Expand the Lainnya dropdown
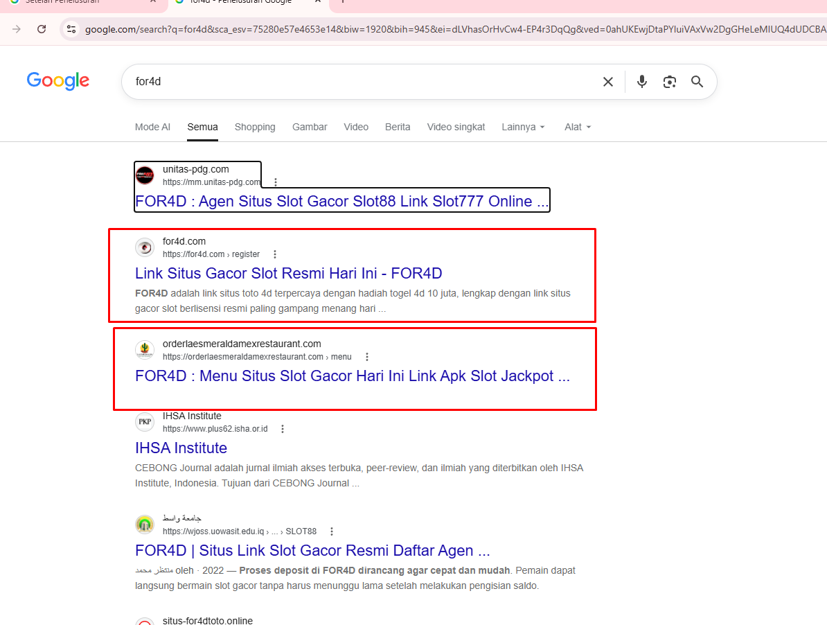The image size is (827, 625). [523, 127]
